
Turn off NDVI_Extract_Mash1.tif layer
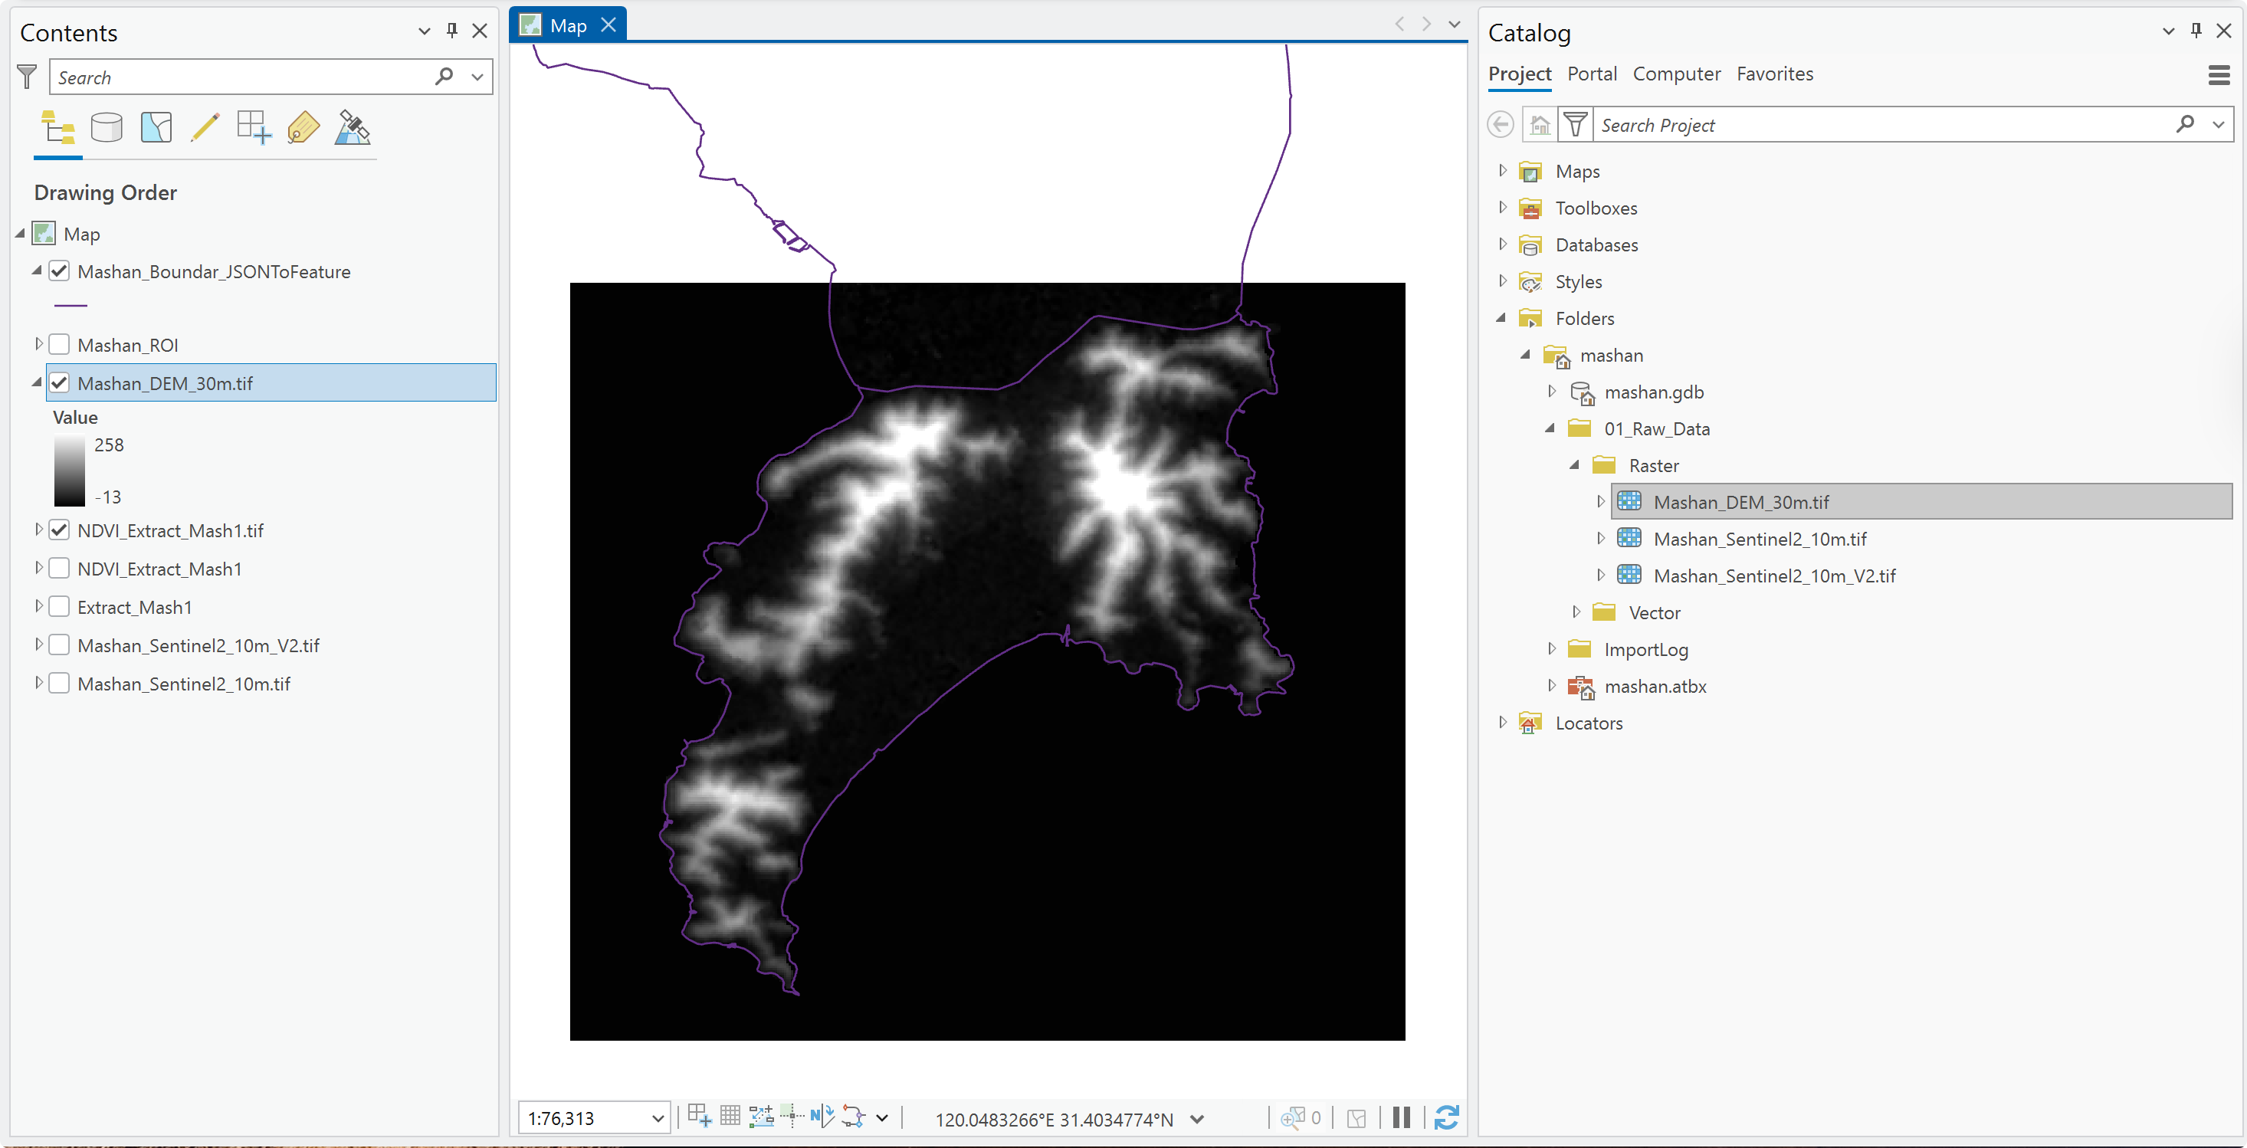pyautogui.click(x=59, y=530)
